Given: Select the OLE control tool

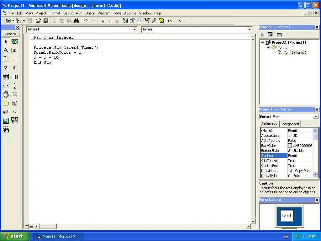Looking at the screenshot, I should tap(6, 130).
